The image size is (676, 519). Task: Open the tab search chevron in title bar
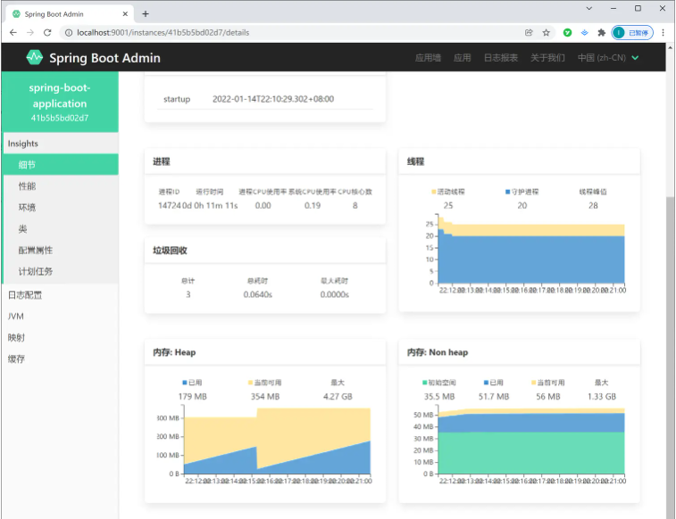coord(588,8)
